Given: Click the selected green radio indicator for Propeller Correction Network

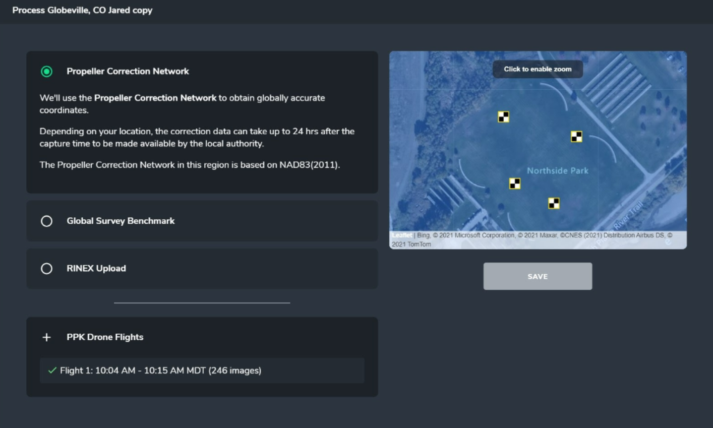Looking at the screenshot, I should click(47, 71).
